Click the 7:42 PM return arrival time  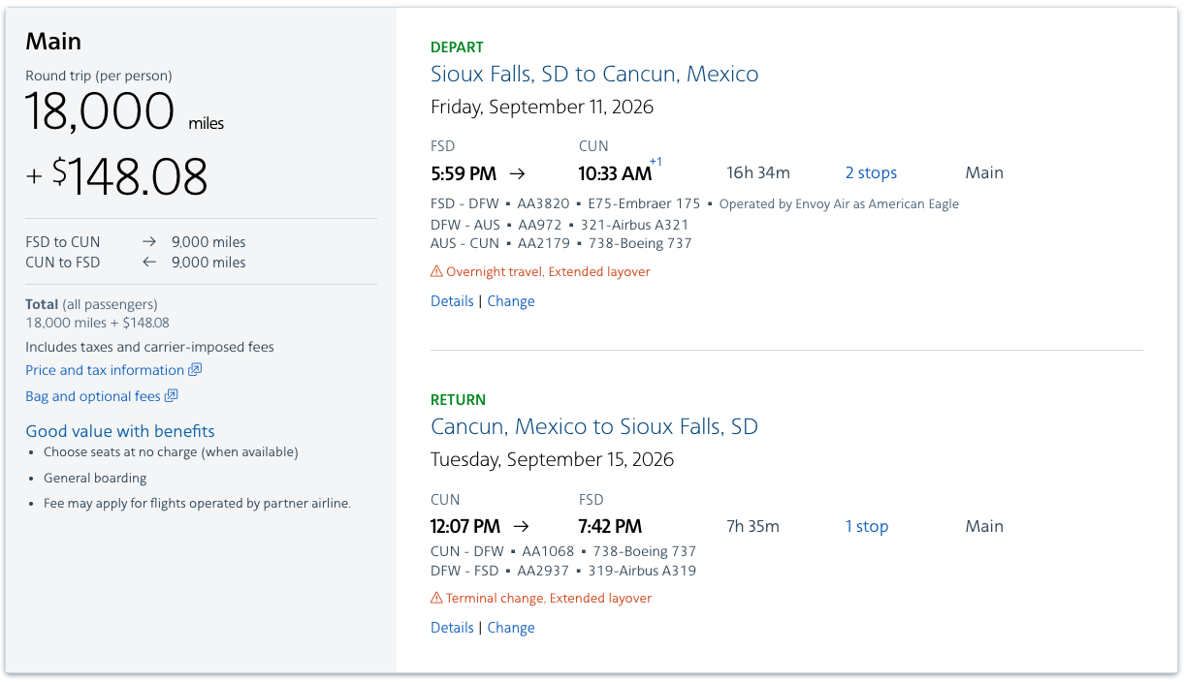click(x=610, y=527)
